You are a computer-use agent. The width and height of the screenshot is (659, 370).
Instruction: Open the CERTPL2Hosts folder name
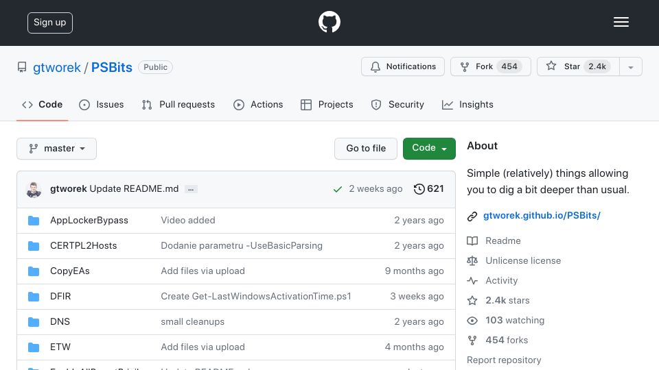tap(84, 246)
